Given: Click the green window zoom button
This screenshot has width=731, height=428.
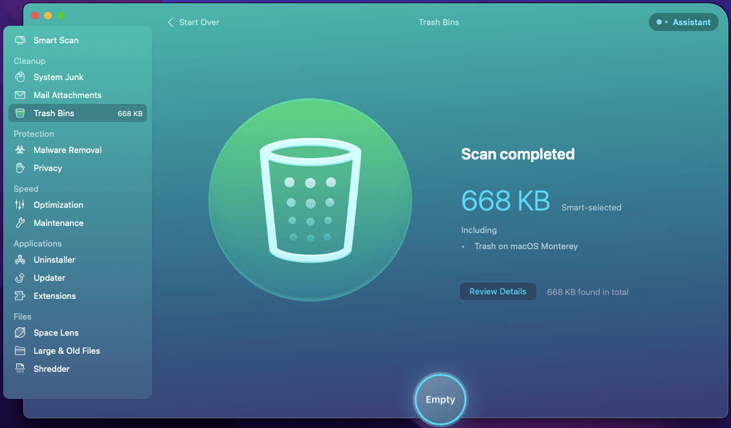Looking at the screenshot, I should (61, 15).
